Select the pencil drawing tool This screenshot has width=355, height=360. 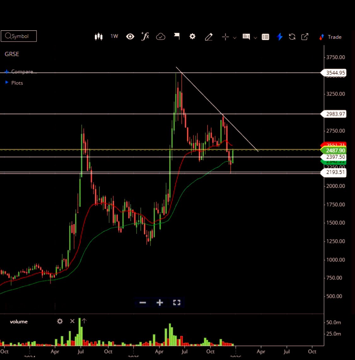pyautogui.click(x=209, y=37)
